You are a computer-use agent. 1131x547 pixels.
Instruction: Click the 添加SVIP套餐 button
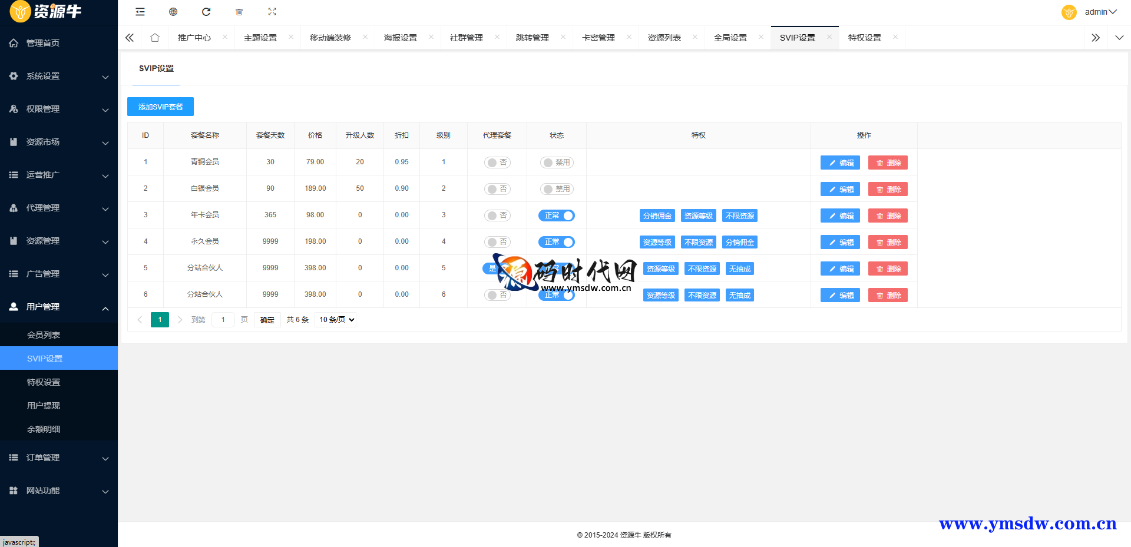[160, 107]
